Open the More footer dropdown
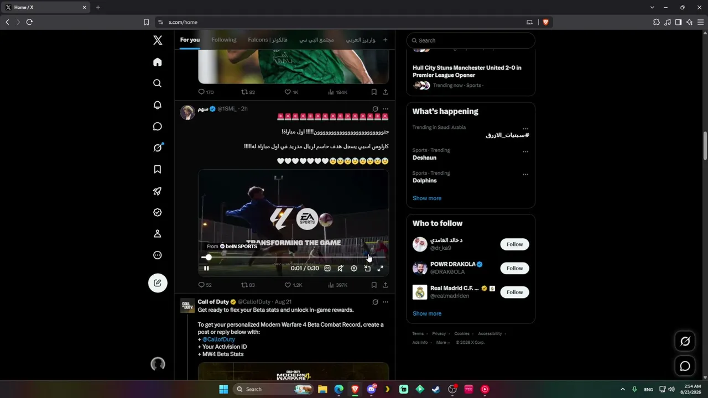The image size is (708, 398). click(442, 343)
